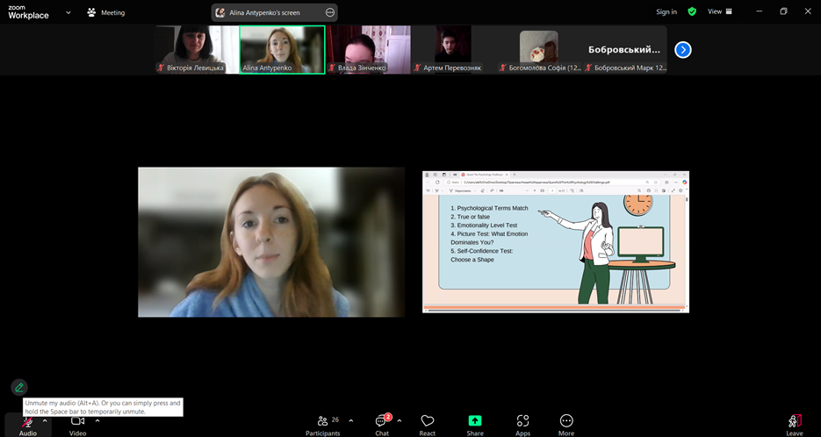Select Alina Antypenko video thumbnail

(x=282, y=50)
